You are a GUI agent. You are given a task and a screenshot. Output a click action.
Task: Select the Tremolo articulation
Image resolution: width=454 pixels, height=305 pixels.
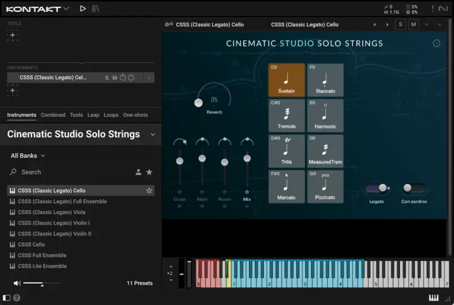(287, 116)
